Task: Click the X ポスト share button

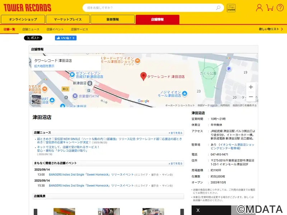Action: coord(33,38)
